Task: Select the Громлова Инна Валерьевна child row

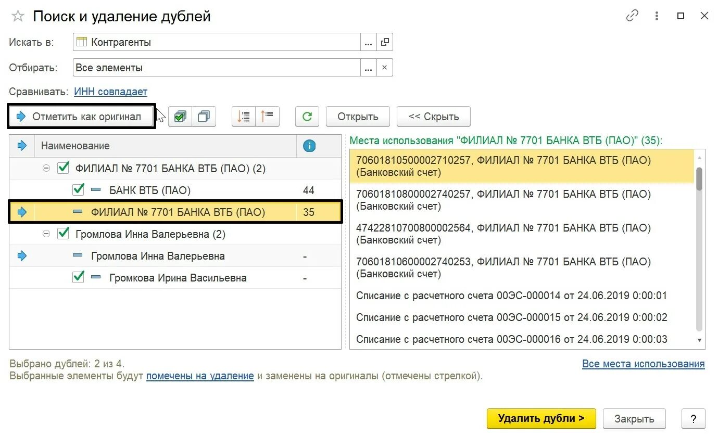Action: tap(158, 256)
